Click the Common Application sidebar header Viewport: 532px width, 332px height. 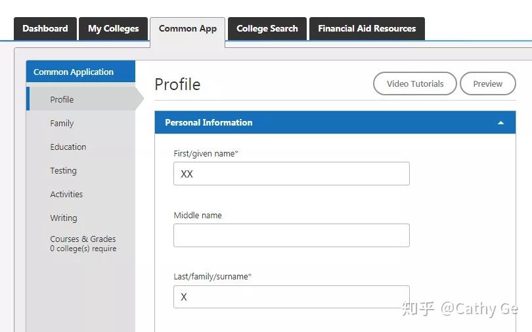[81, 72]
